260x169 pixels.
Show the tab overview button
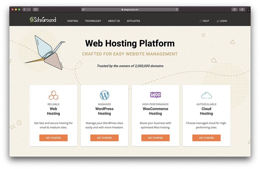242,9
